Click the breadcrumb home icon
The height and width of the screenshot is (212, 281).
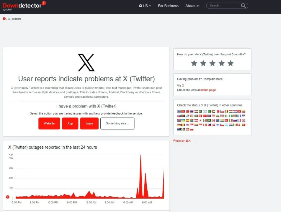pos(4,19)
